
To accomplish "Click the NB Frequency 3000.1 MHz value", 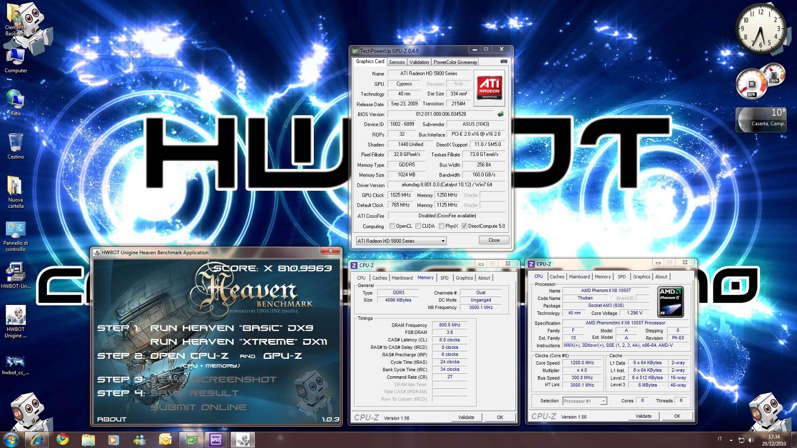I will click(x=481, y=307).
